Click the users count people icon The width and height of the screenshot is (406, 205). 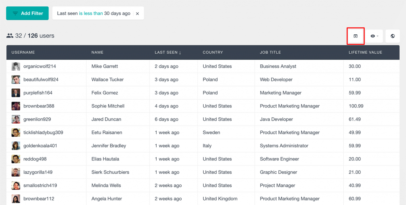(10, 36)
